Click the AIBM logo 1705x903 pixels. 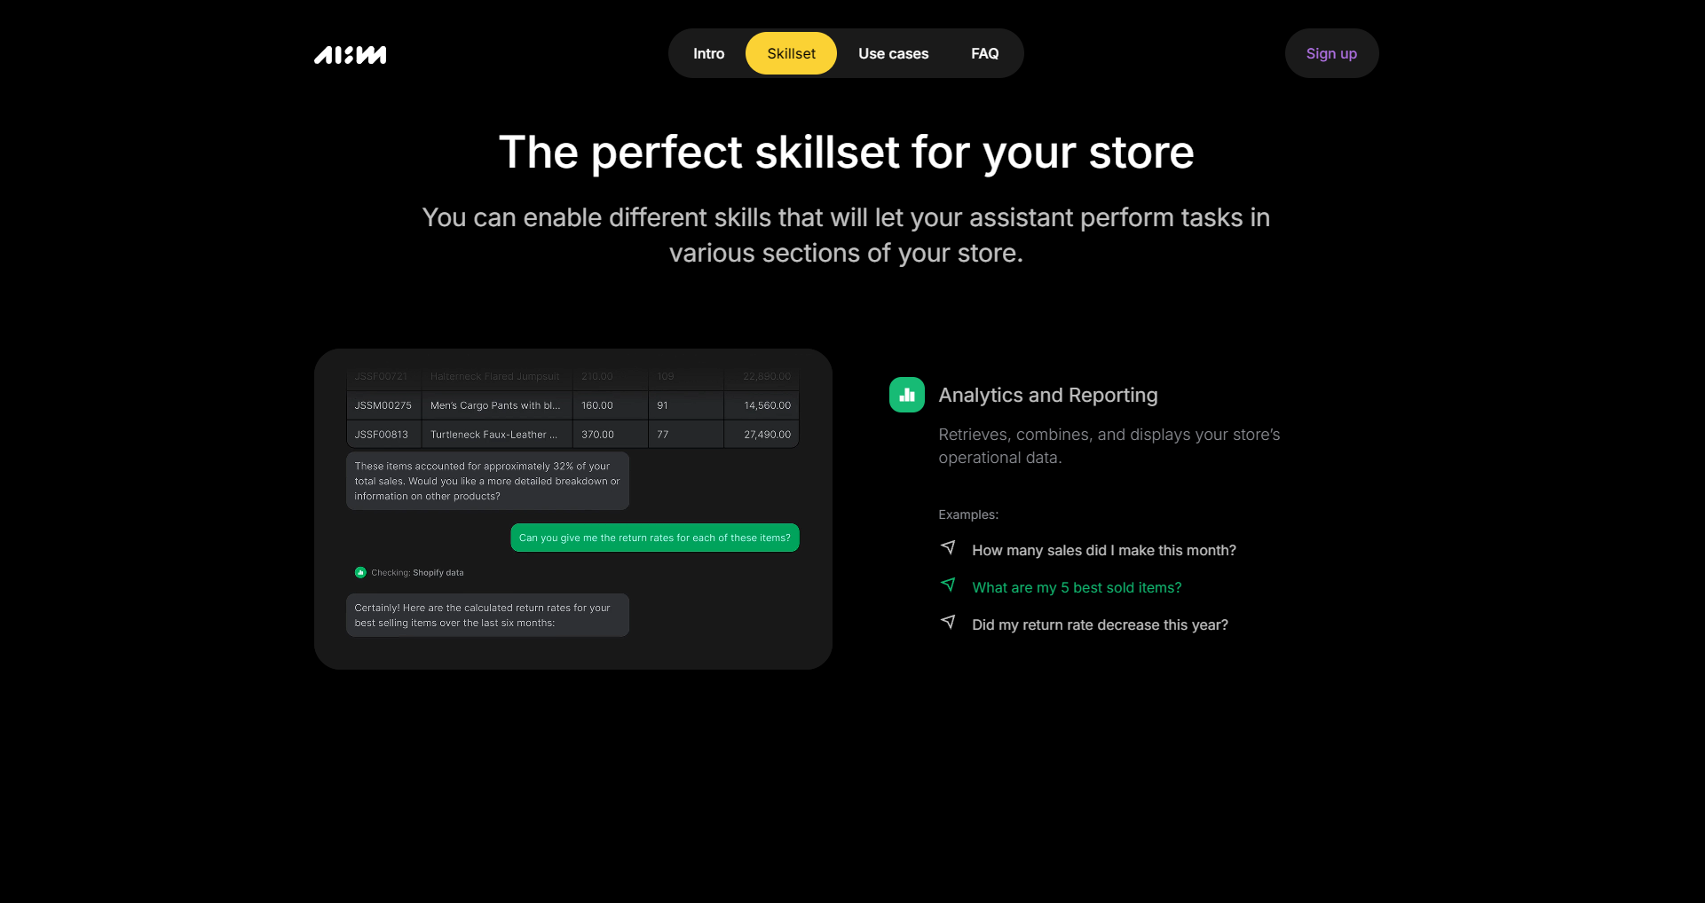(350, 54)
